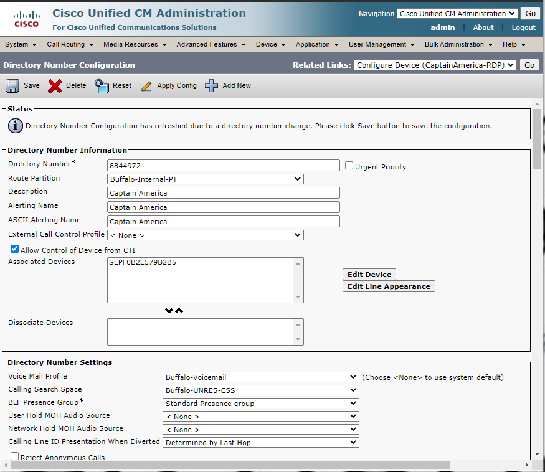545x472 pixels.
Task: Open the Voice Mail Profile dropdown
Action: click(261, 377)
